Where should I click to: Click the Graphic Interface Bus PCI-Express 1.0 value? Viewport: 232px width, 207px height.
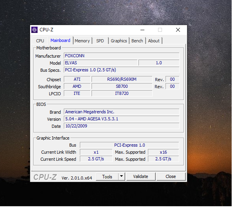pos(129,145)
